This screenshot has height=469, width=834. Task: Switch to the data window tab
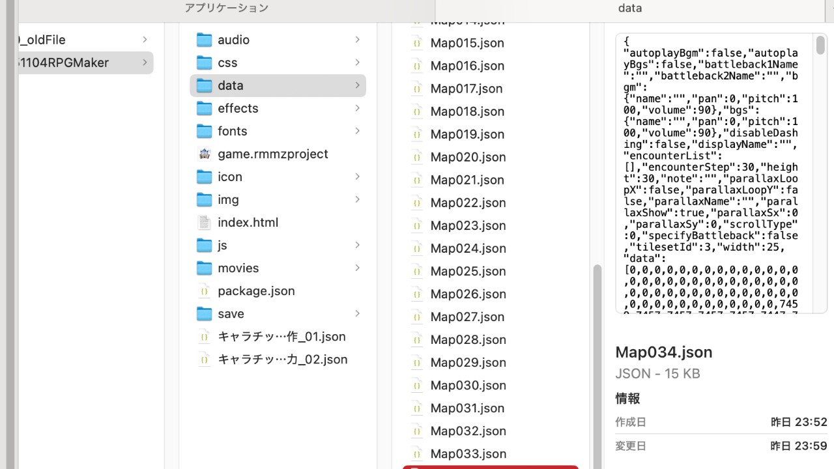[x=629, y=8]
